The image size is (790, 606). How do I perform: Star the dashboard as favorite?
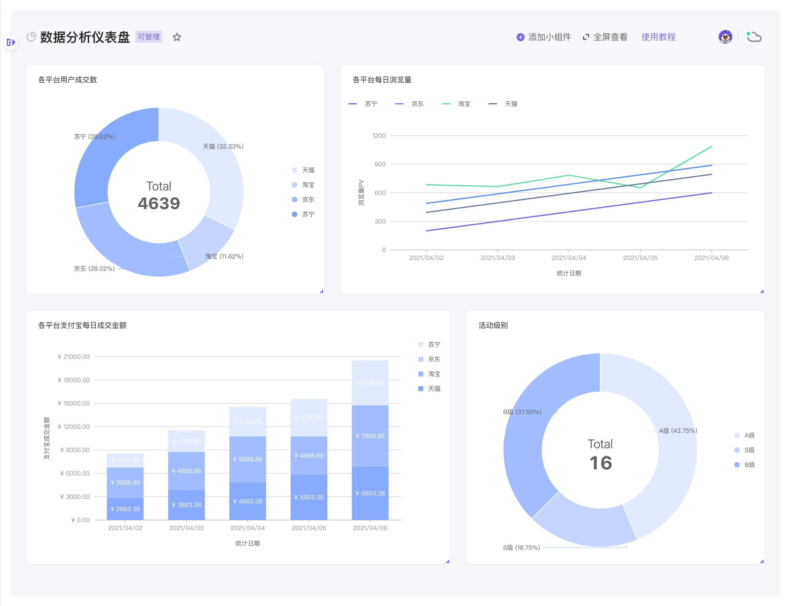tap(177, 37)
